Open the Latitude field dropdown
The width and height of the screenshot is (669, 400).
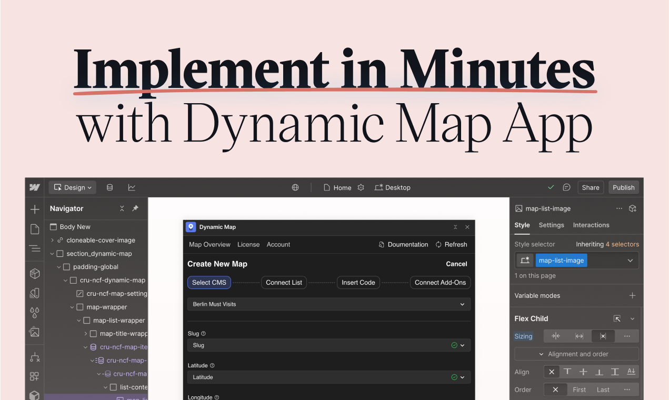(329, 377)
